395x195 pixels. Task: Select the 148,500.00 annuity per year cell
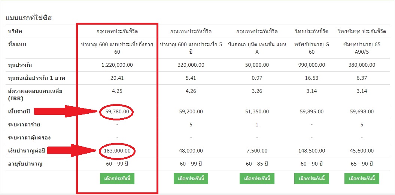click(x=312, y=151)
